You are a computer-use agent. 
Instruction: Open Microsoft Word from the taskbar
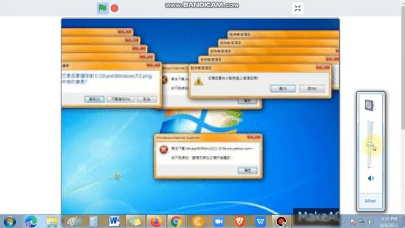coord(115,222)
